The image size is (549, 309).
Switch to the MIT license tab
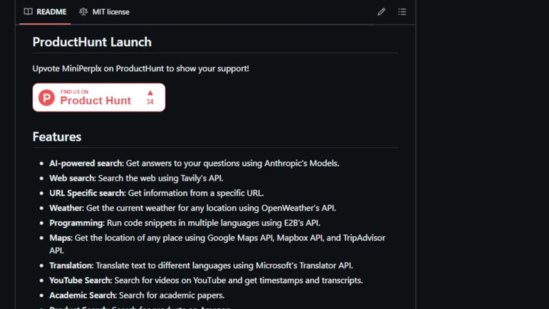pos(110,12)
